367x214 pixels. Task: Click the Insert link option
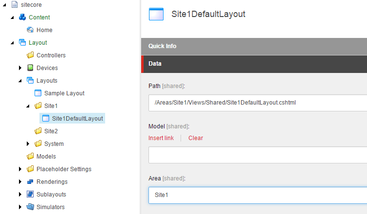(x=161, y=138)
